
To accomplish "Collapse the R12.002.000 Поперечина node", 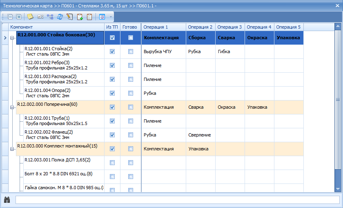I will (12, 107).
